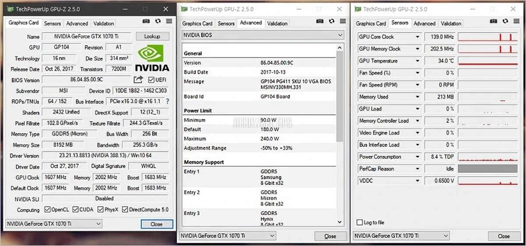The height and width of the screenshot is (246, 526).
Task: Click the GPU Core Clock graph
Action: coord(488,37)
